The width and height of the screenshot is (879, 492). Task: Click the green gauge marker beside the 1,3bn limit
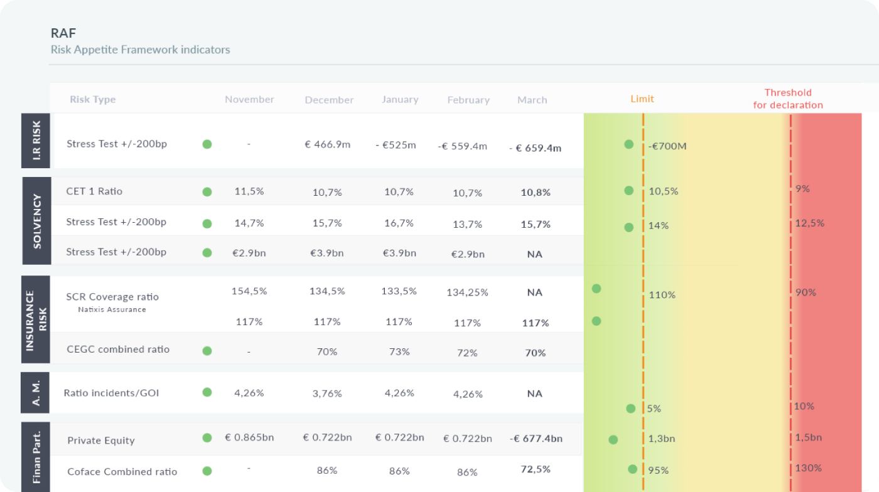pyautogui.click(x=613, y=440)
